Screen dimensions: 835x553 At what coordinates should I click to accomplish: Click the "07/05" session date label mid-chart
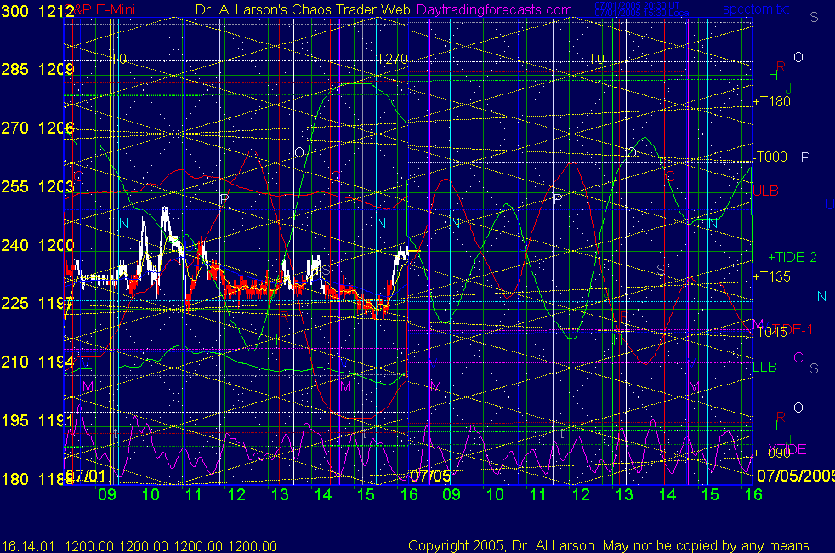430,476
